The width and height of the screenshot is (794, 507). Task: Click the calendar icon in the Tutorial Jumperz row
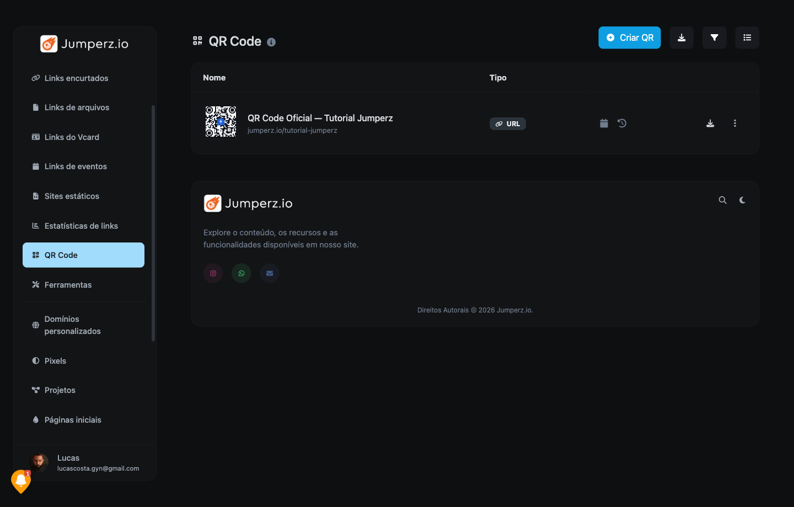pyautogui.click(x=604, y=123)
